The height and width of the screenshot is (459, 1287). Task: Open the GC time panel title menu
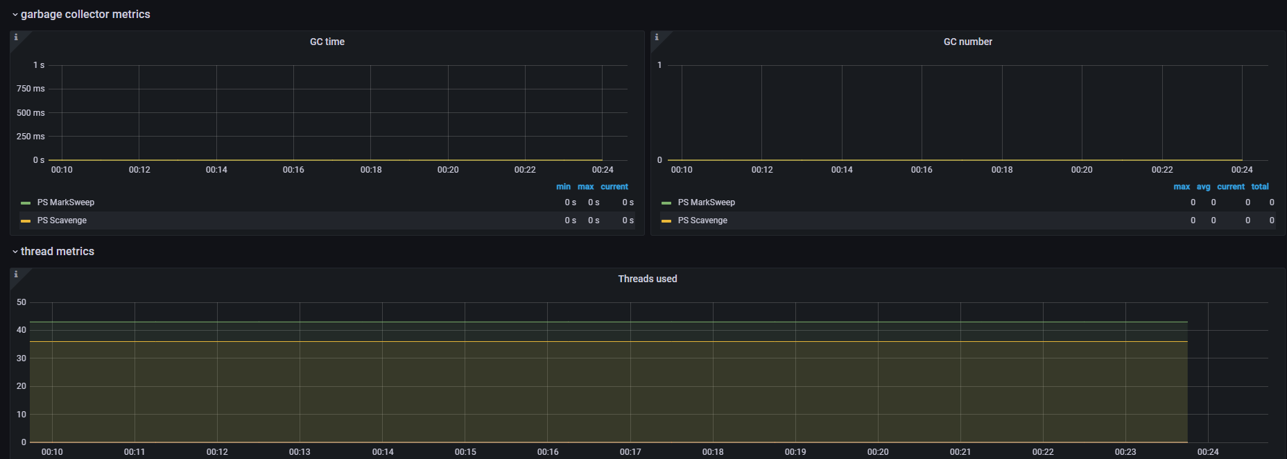[327, 42]
